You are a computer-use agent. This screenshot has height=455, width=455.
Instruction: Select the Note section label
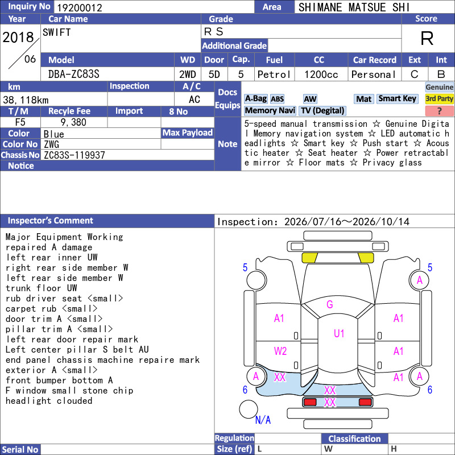(228, 144)
